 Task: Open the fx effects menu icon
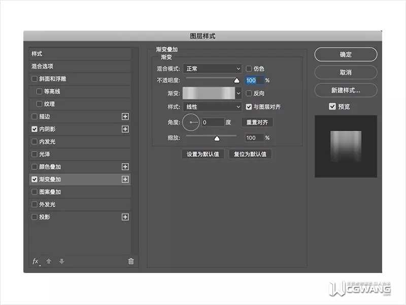36,261
